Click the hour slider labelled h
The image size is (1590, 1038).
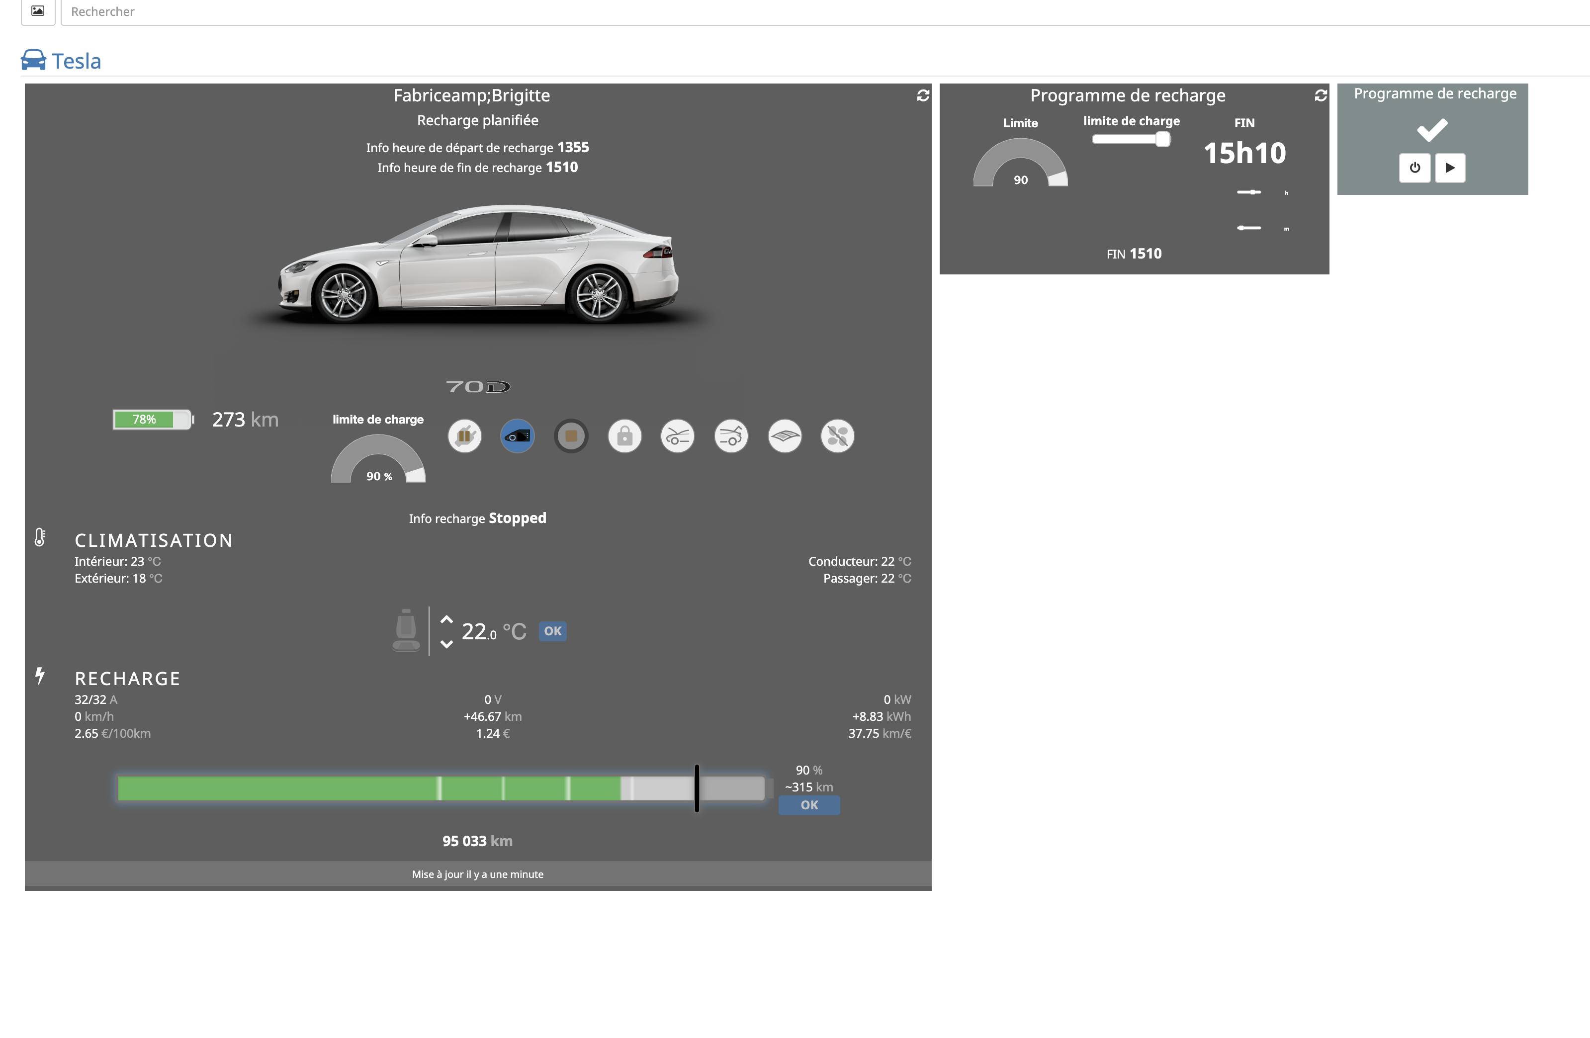[1248, 192]
